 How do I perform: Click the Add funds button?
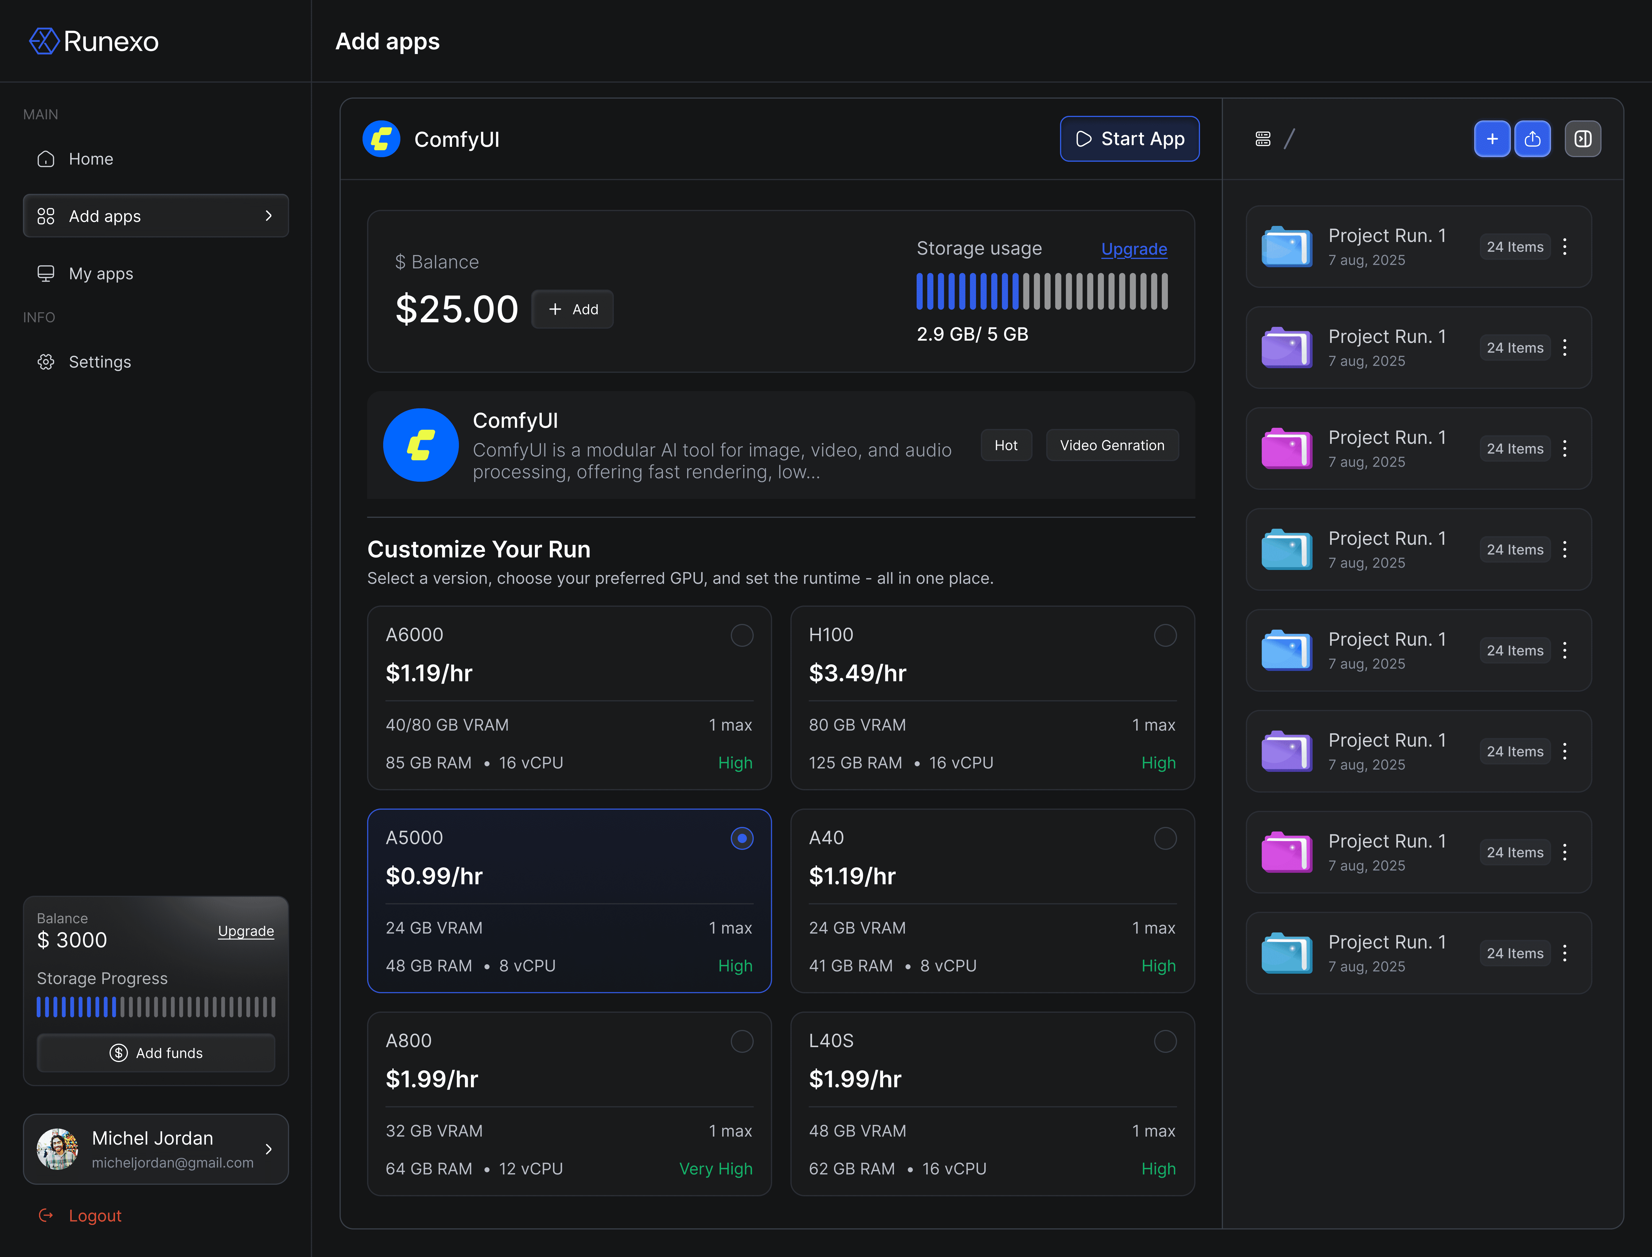(x=156, y=1053)
